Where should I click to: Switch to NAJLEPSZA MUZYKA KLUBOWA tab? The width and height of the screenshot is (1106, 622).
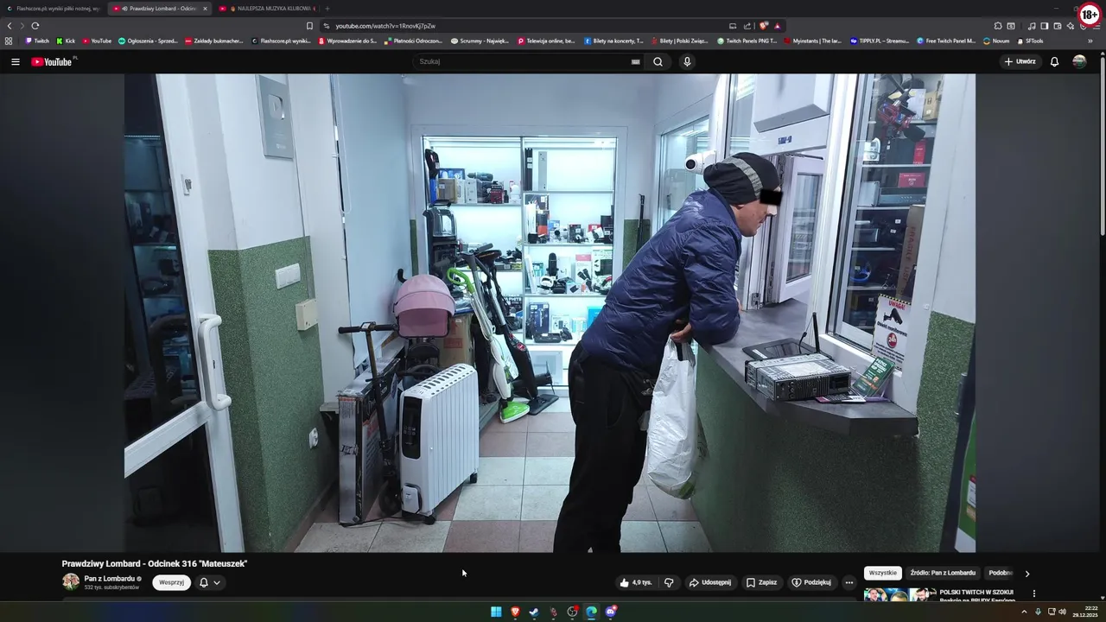[270, 9]
